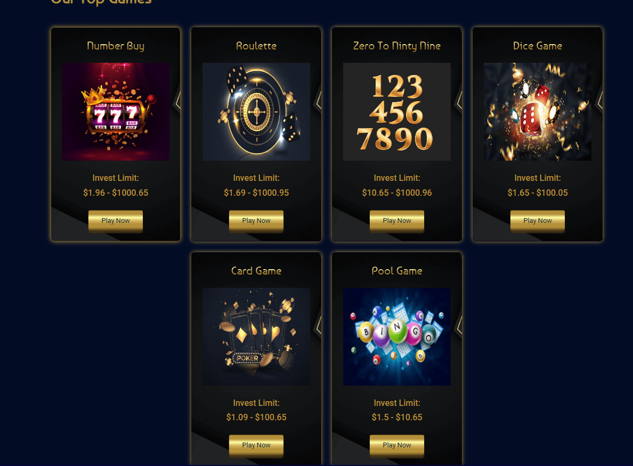The image size is (633, 466).
Task: Select the golden numbers 1234567890 image
Action: coord(397,112)
